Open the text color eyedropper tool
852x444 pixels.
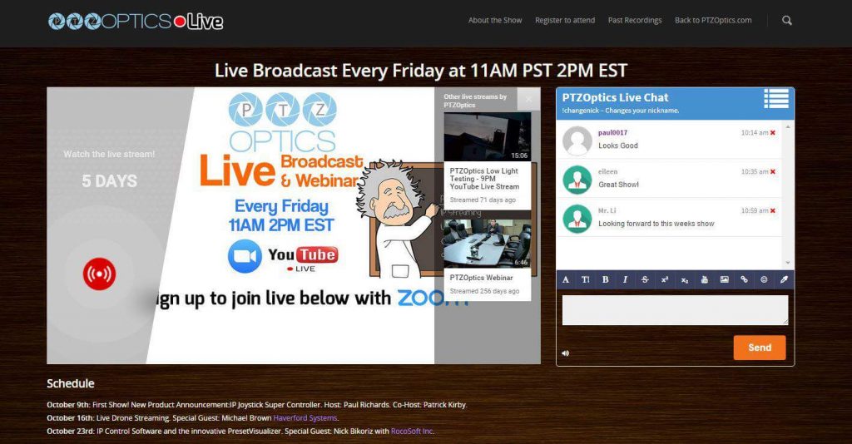(x=784, y=279)
